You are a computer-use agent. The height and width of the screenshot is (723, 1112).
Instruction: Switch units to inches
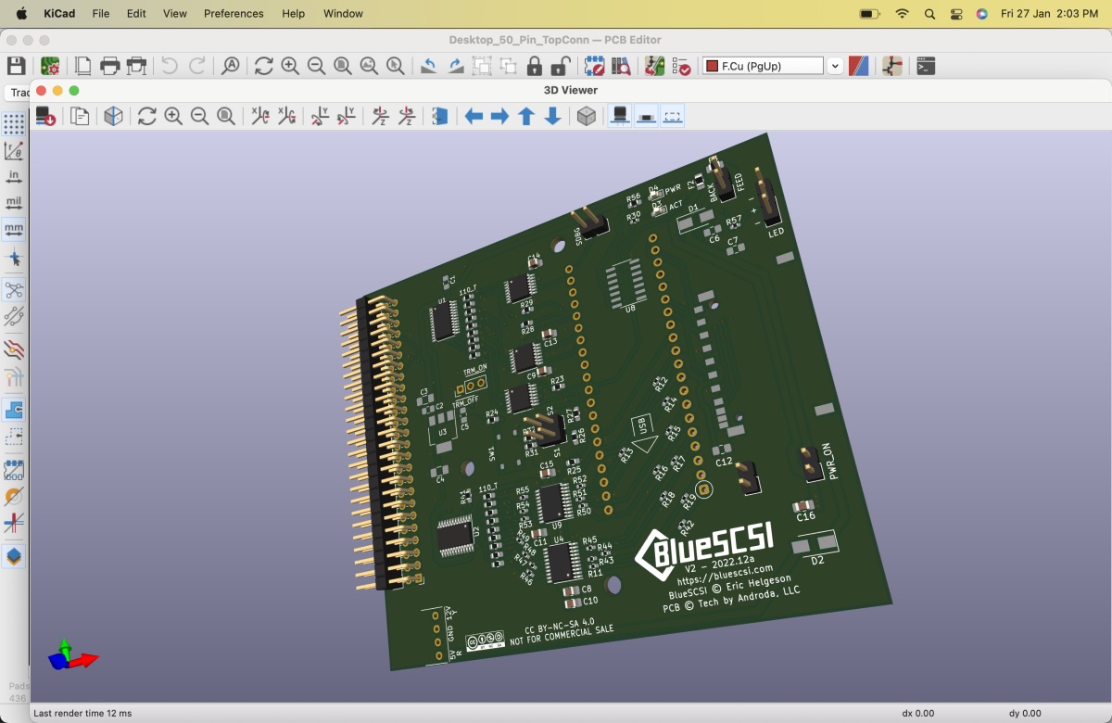[14, 176]
